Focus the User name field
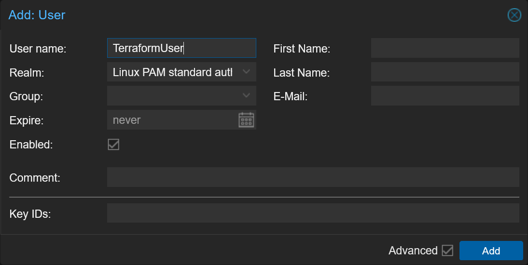 [181, 48]
